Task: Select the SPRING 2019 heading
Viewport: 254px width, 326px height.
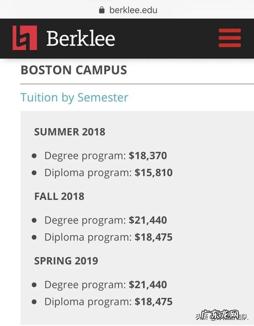Action: (x=66, y=261)
